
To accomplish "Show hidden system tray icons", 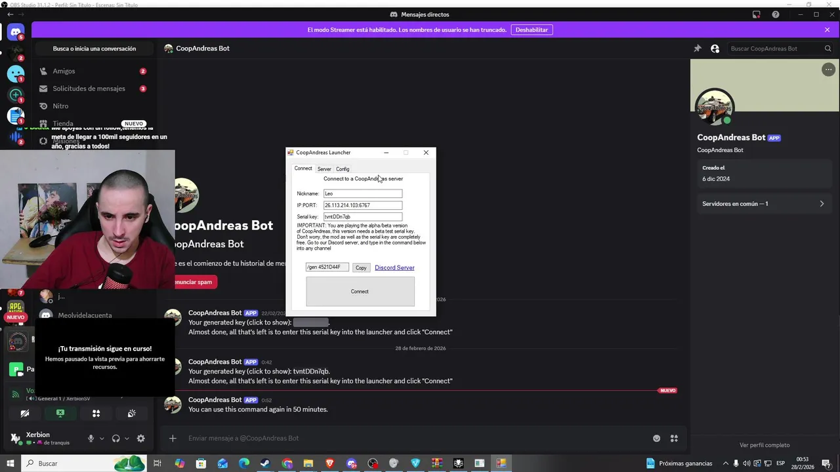I will coord(725,463).
